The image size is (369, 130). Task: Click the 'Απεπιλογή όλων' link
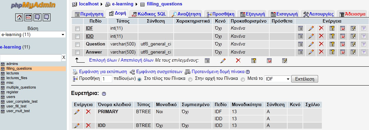pos(137,60)
